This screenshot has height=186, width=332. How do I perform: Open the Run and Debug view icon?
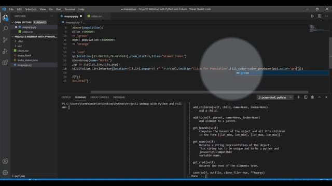pos(5,51)
